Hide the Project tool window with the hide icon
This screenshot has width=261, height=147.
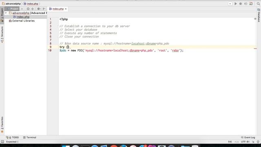44,9
